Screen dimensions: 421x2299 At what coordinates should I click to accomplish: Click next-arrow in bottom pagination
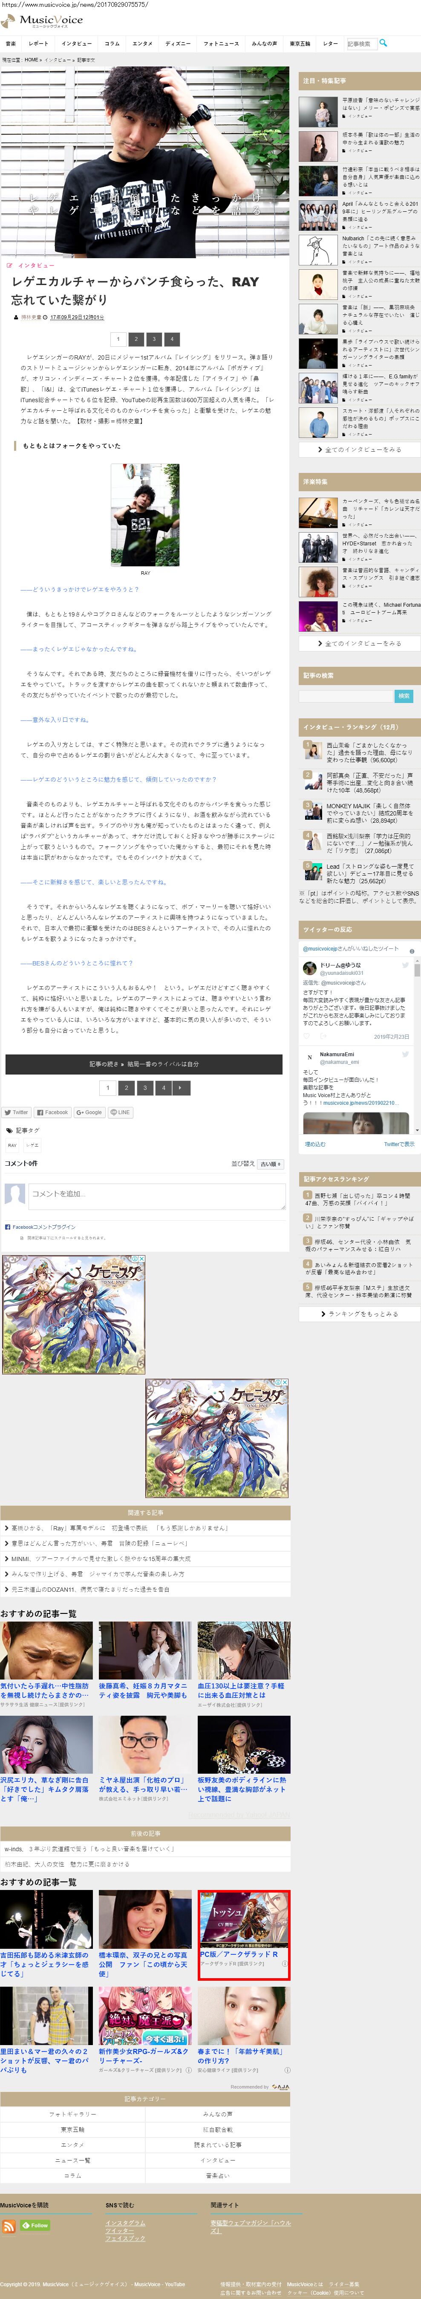(182, 1088)
